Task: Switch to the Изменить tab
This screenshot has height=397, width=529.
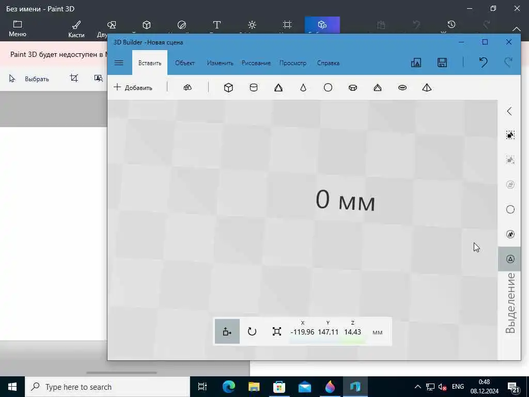Action: tap(220, 63)
